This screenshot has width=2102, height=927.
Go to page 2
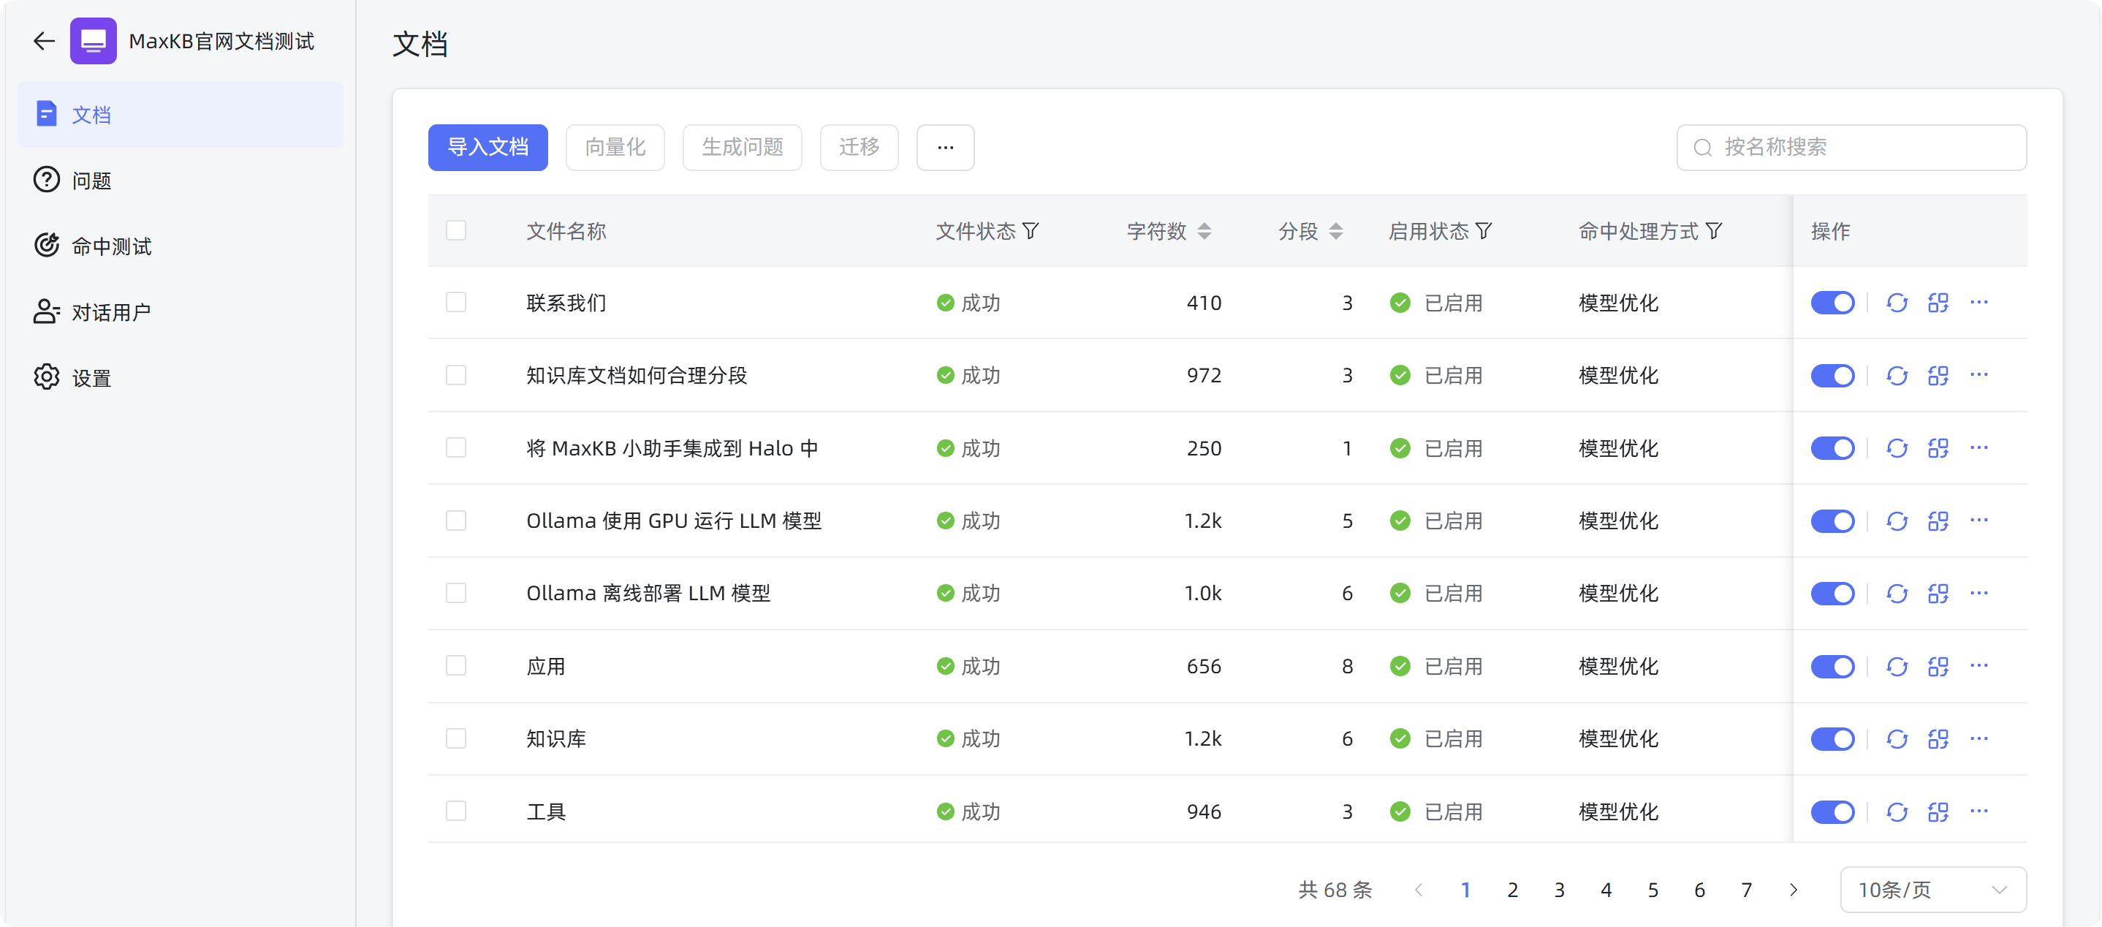(1512, 890)
